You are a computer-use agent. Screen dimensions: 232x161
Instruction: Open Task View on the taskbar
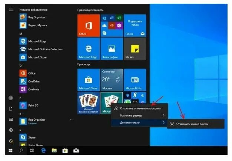pyautogui.click(x=32, y=151)
